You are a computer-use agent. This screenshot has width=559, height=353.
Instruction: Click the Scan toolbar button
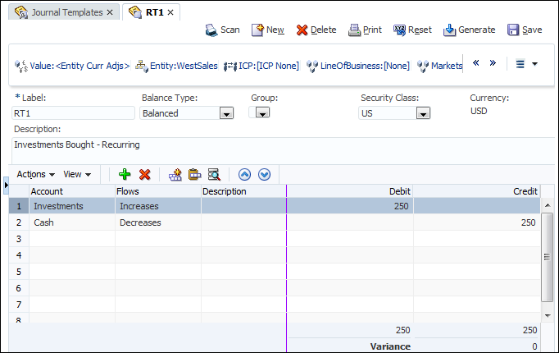(x=222, y=30)
